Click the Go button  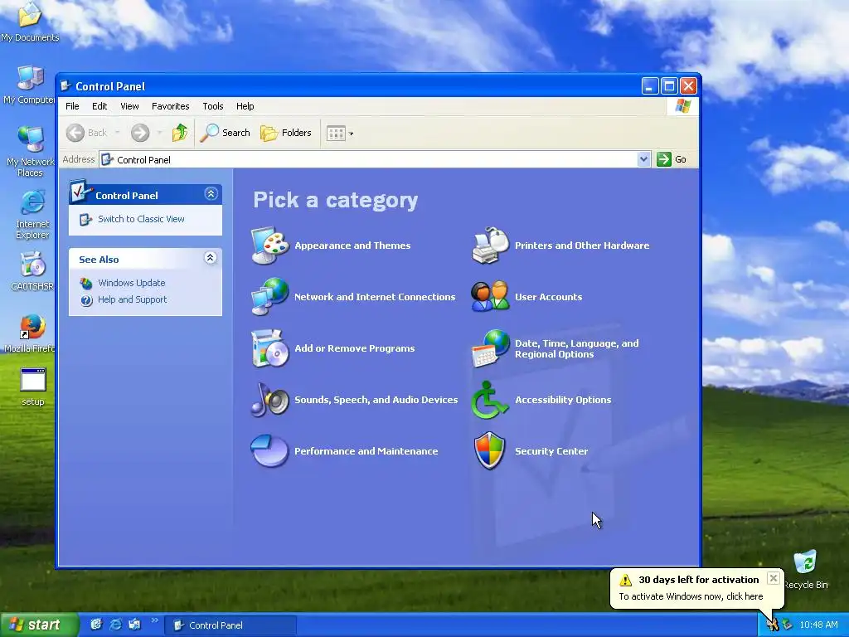[x=672, y=159]
